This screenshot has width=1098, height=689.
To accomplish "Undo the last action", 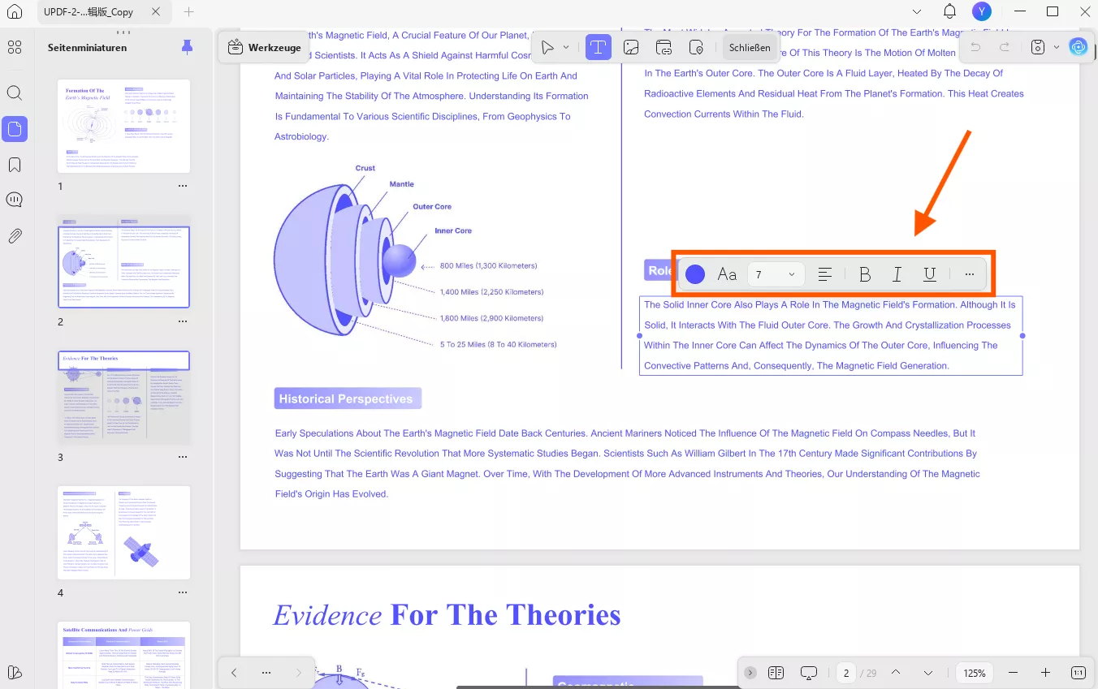I will coord(976,47).
